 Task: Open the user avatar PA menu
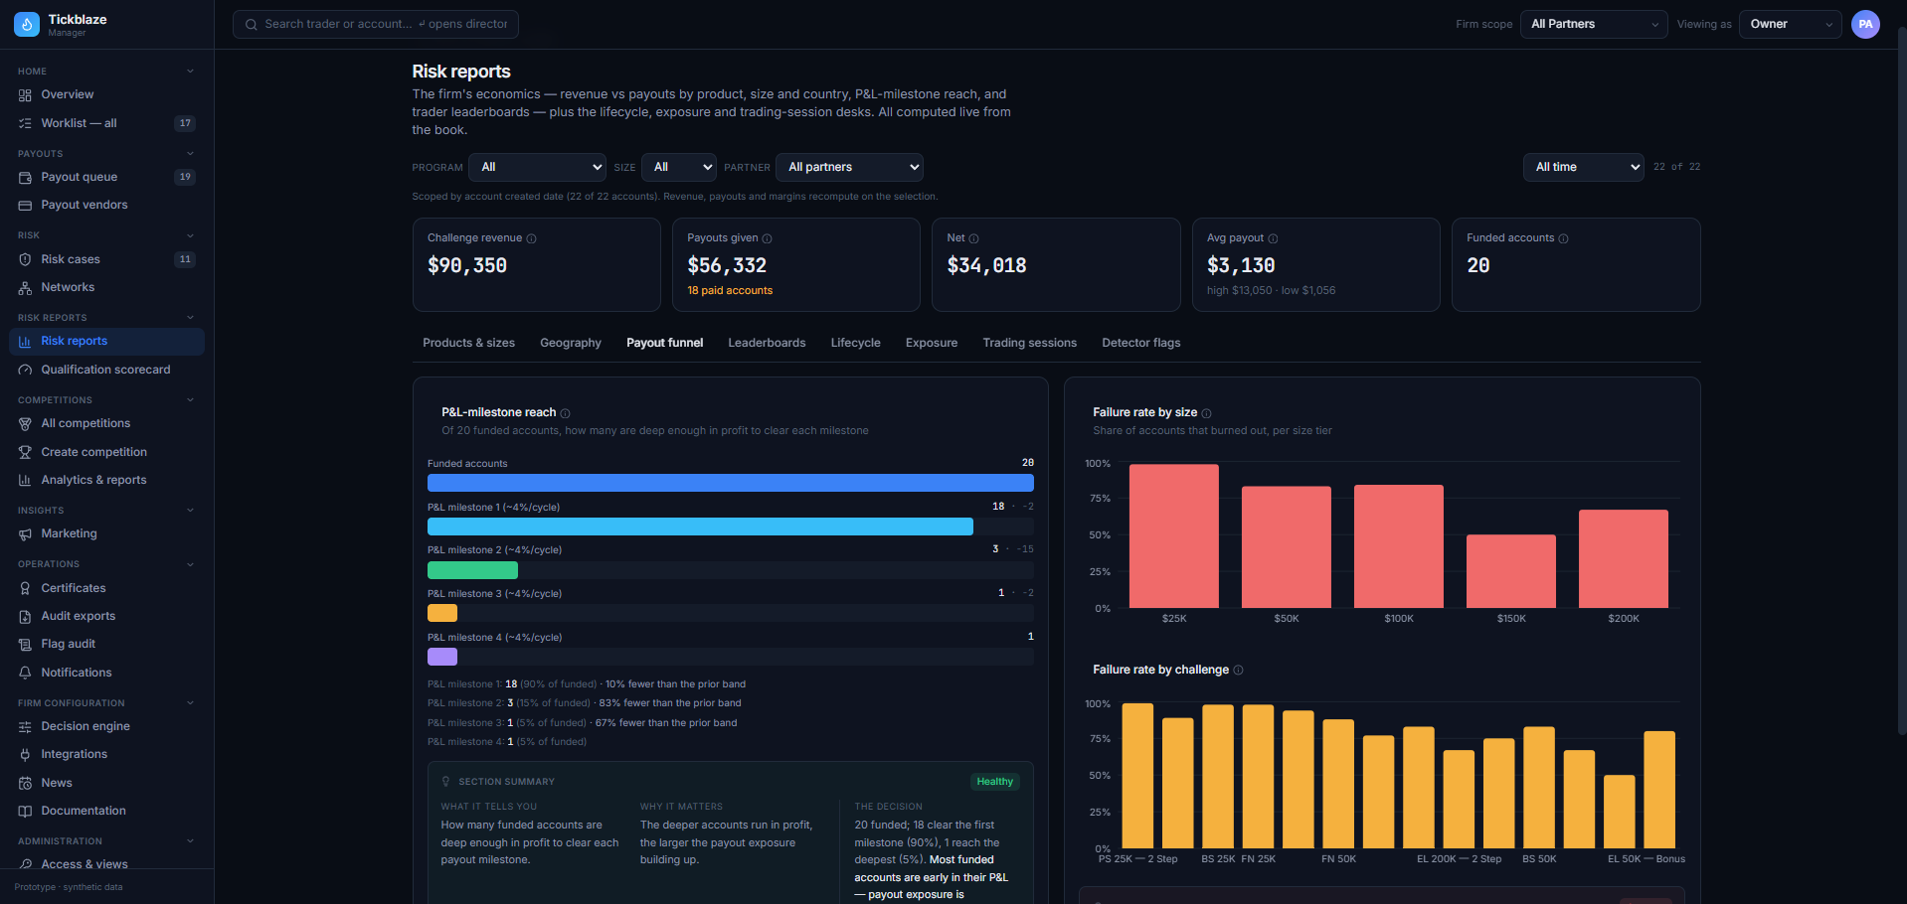1865,24
